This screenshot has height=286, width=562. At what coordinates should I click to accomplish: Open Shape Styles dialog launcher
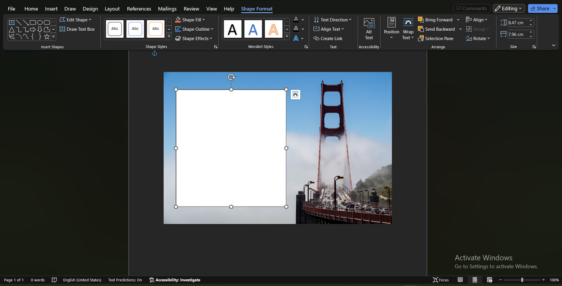pos(216,46)
